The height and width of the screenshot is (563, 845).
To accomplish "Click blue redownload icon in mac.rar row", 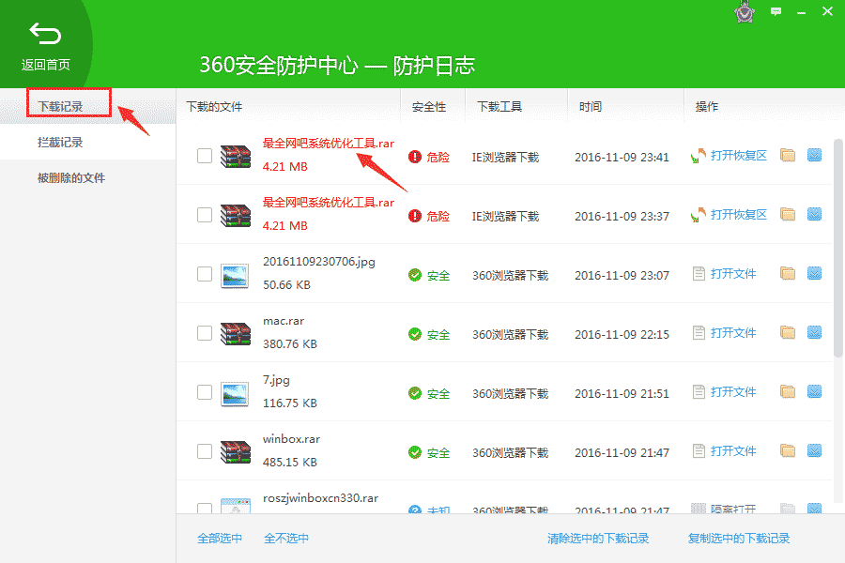I will pos(816,333).
